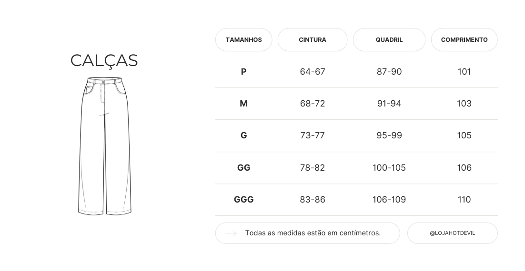Open the @LOJAHOTDEVIL handle
This screenshot has height=271, width=525.
452,233
